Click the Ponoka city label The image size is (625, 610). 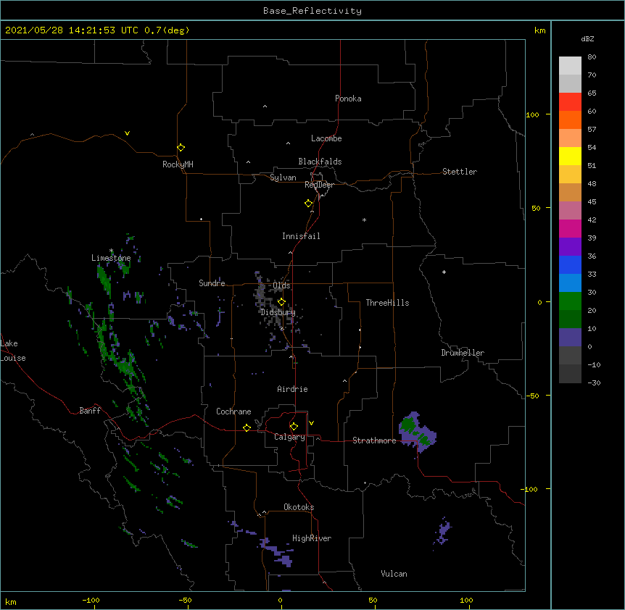tap(348, 99)
